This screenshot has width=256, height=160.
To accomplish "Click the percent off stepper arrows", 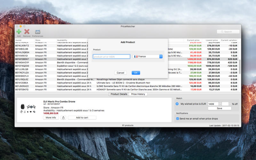I will 230,104.
